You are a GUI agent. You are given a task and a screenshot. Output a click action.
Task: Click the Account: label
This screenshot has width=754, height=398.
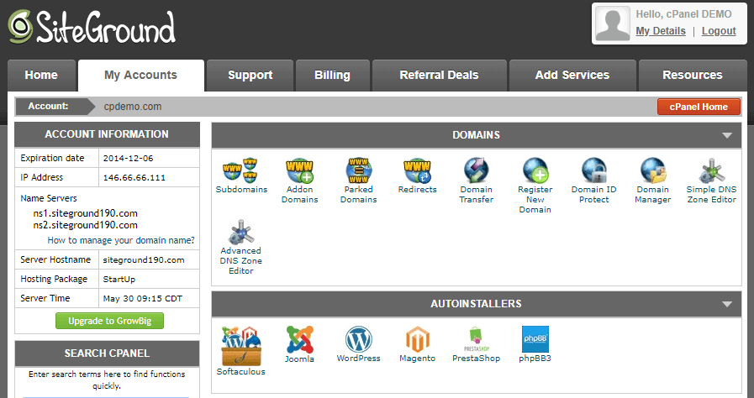click(x=48, y=106)
